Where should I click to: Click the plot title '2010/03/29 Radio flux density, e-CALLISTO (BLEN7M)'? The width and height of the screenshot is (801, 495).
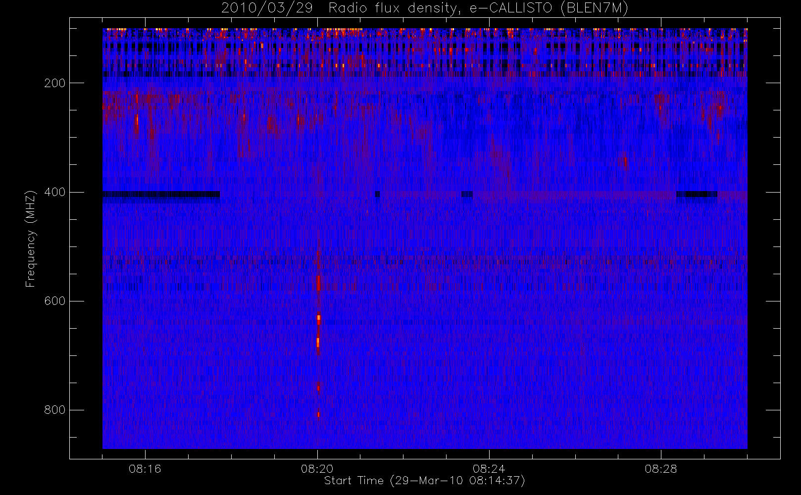click(x=425, y=8)
